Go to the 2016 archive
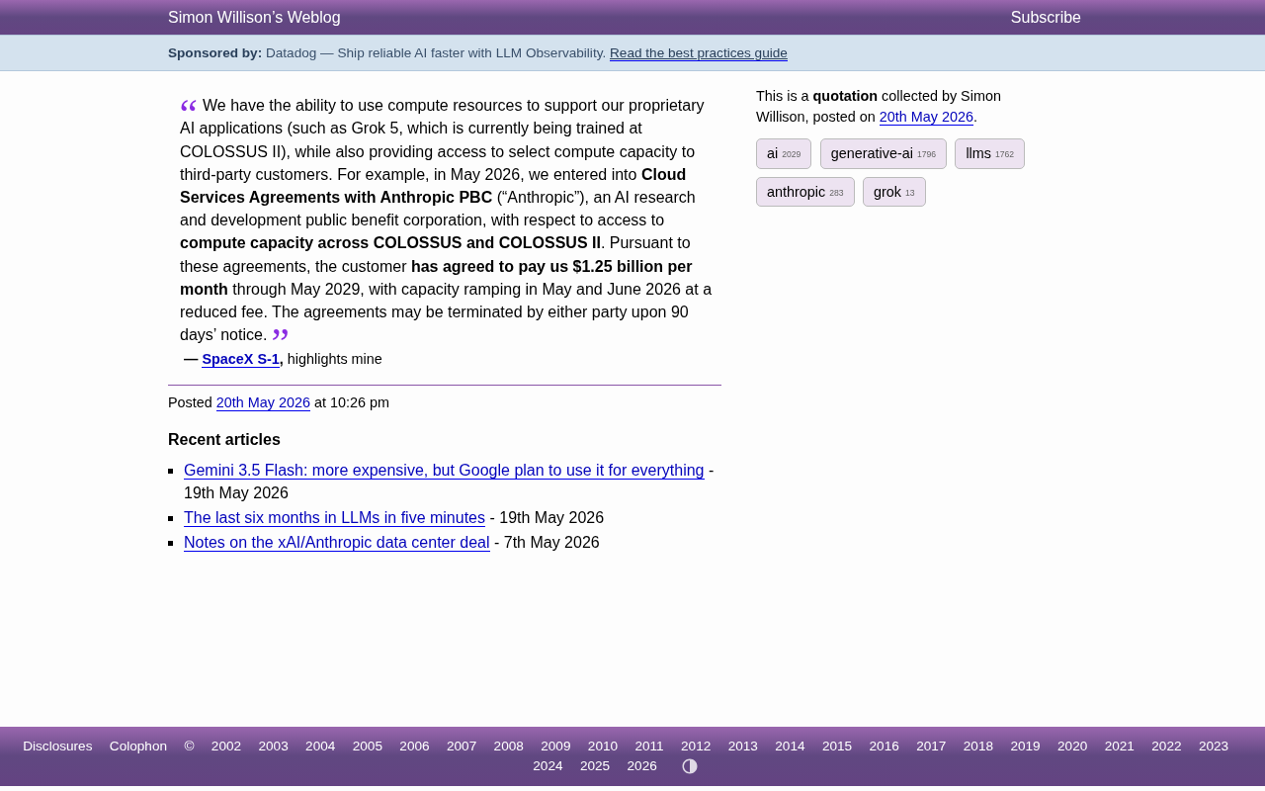This screenshot has height=791, width=1265. tap(885, 747)
